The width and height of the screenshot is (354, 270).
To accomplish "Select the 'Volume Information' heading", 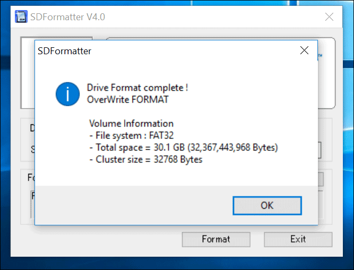I will [x=132, y=123].
